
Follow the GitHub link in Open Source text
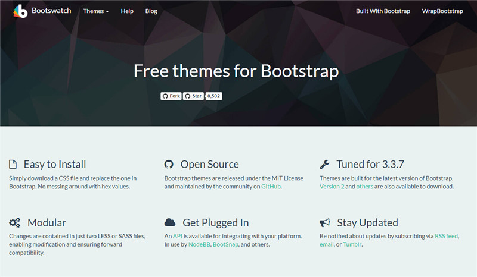[271, 187]
